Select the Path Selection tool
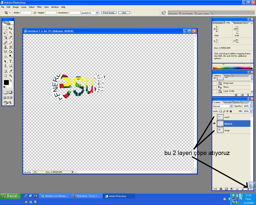This screenshot has width=256, height=205. point(5,61)
